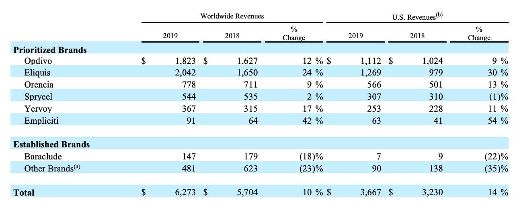Click Other Brands U.S. 2018 value 138
Screen dimensions: 515x202
pos(435,168)
